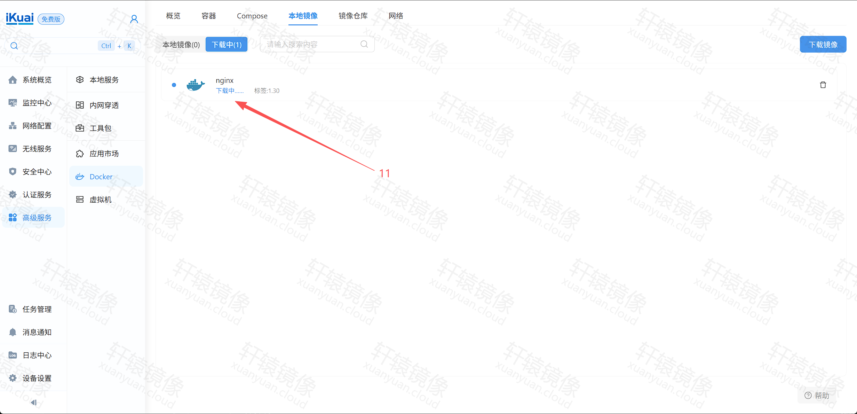Open 消息通知 menu label

[x=37, y=332]
